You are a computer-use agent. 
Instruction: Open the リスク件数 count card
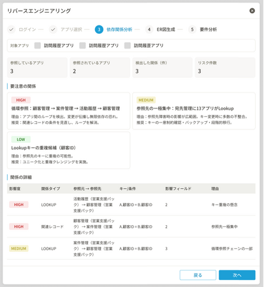coord(225,68)
